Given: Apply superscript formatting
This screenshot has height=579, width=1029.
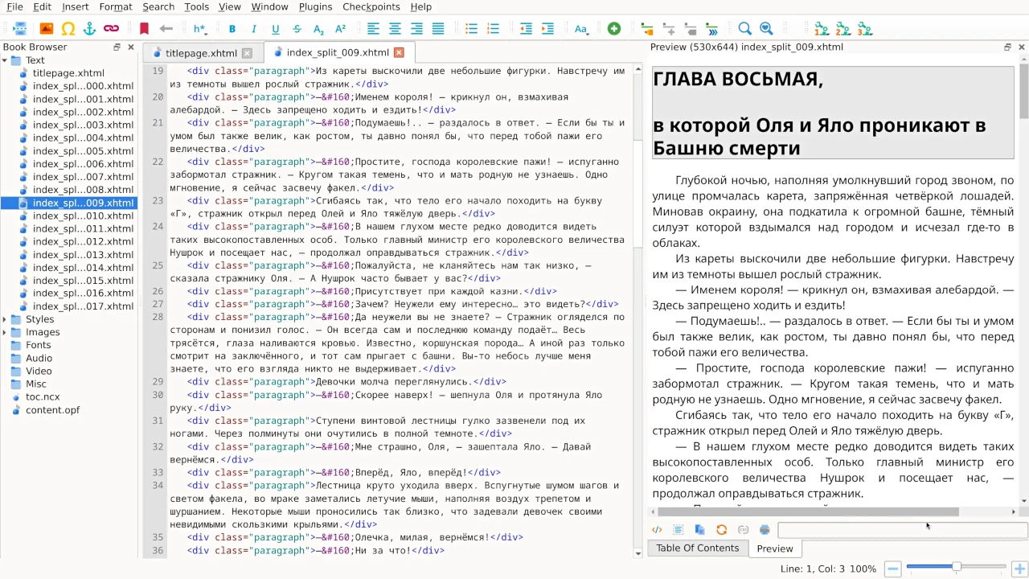Looking at the screenshot, I should [341, 29].
